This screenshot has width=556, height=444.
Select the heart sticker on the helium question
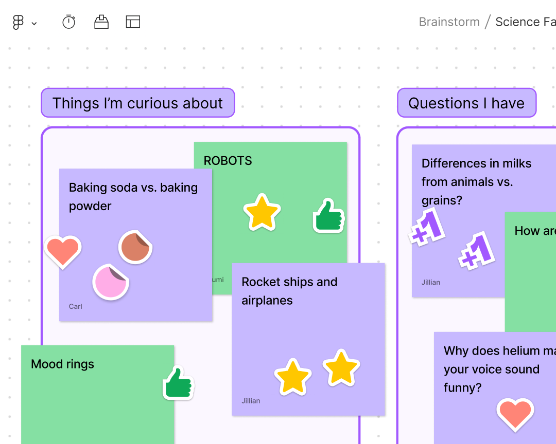[x=515, y=415]
